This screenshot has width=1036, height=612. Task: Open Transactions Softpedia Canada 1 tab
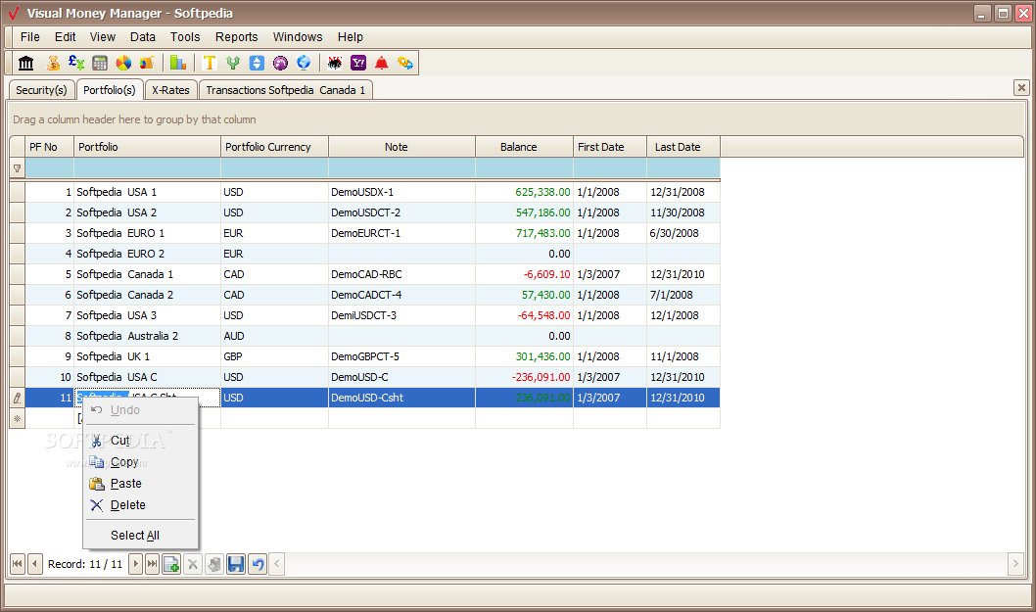point(285,90)
